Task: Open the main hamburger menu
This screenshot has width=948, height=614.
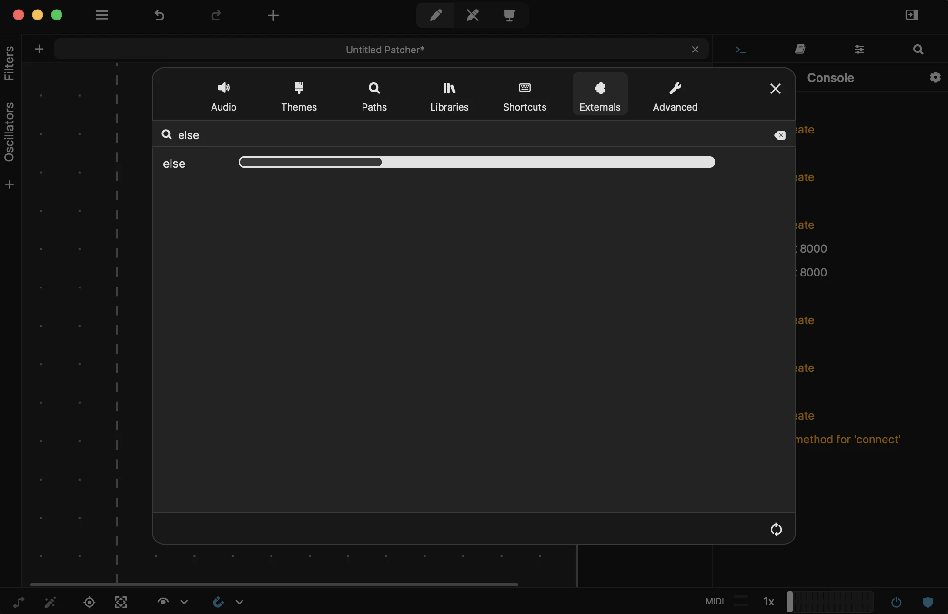Action: click(102, 15)
